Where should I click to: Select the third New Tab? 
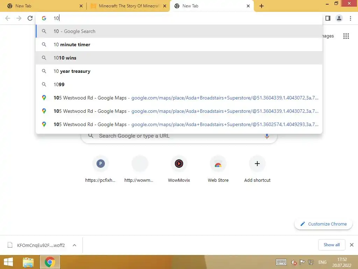click(211, 6)
